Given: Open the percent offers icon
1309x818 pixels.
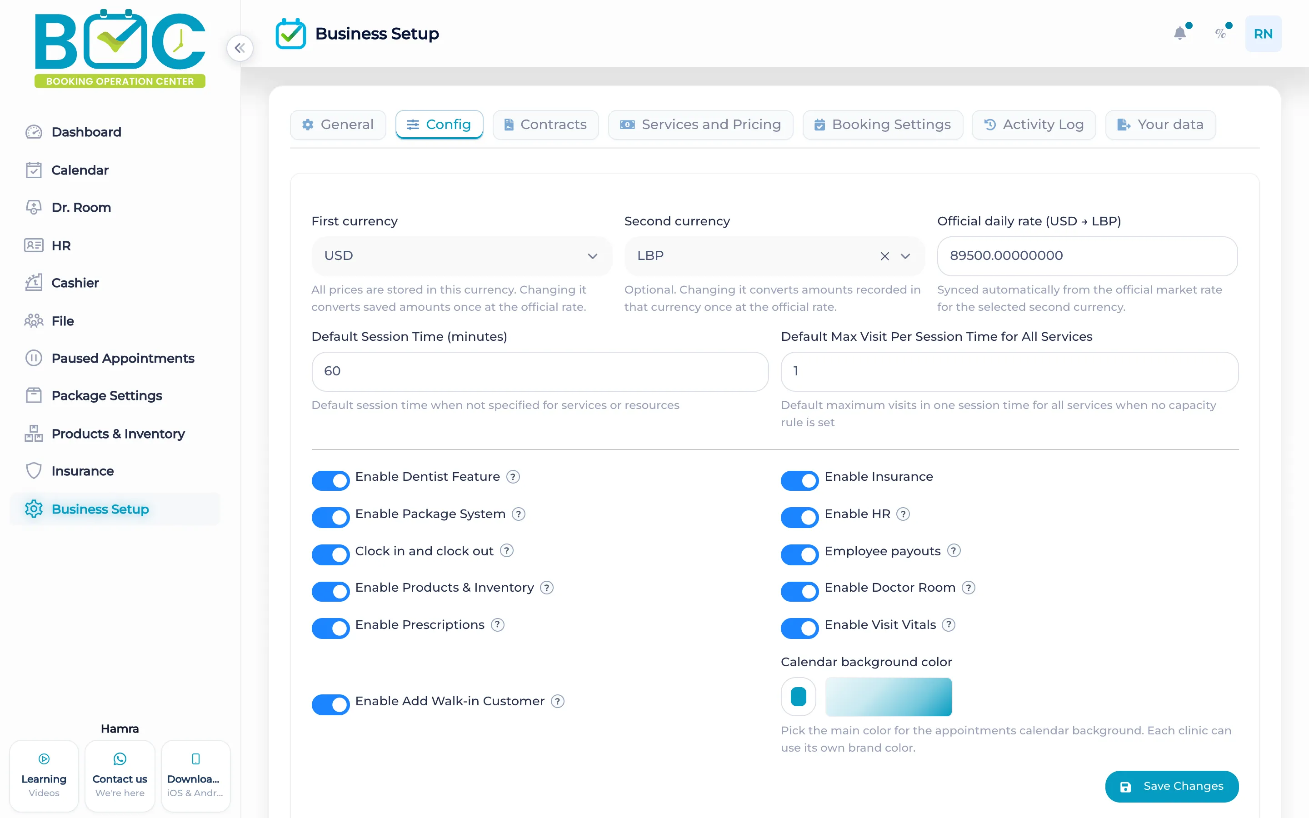Looking at the screenshot, I should point(1221,34).
